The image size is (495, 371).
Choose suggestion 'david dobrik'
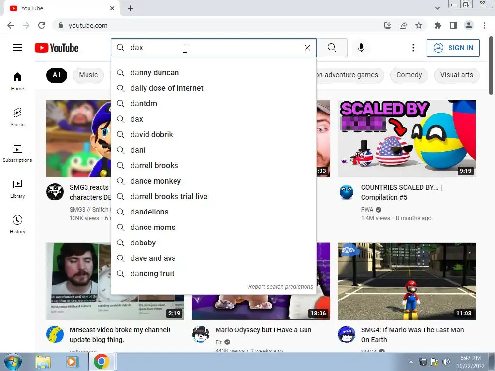(x=213, y=134)
